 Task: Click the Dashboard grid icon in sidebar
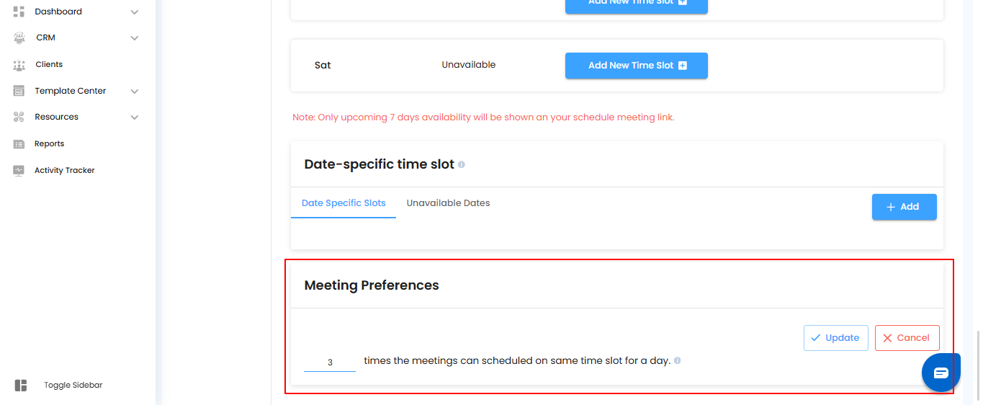click(x=19, y=12)
